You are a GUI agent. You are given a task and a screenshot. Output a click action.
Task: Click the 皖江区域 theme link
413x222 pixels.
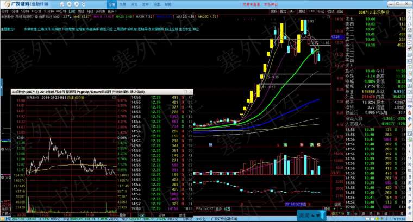(172, 29)
